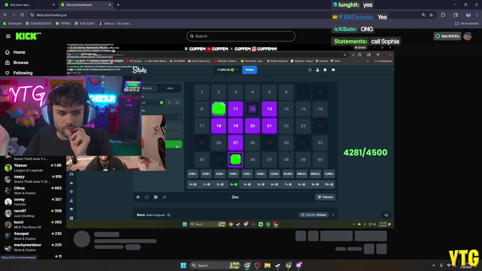Toggle the green gem tile 35
The image size is (482, 271).
pos(235,160)
